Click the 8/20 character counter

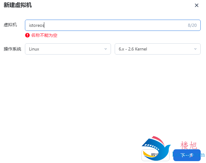tap(192, 25)
